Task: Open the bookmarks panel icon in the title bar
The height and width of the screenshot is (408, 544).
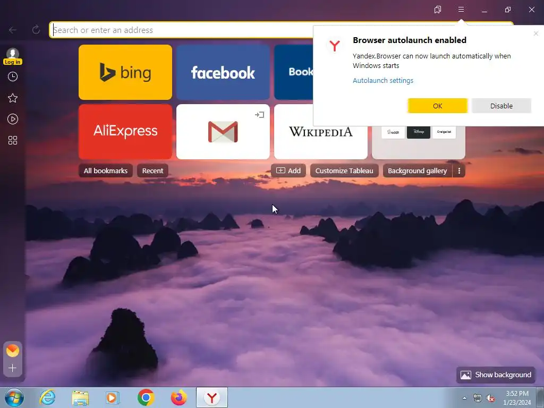Action: pyautogui.click(x=438, y=10)
